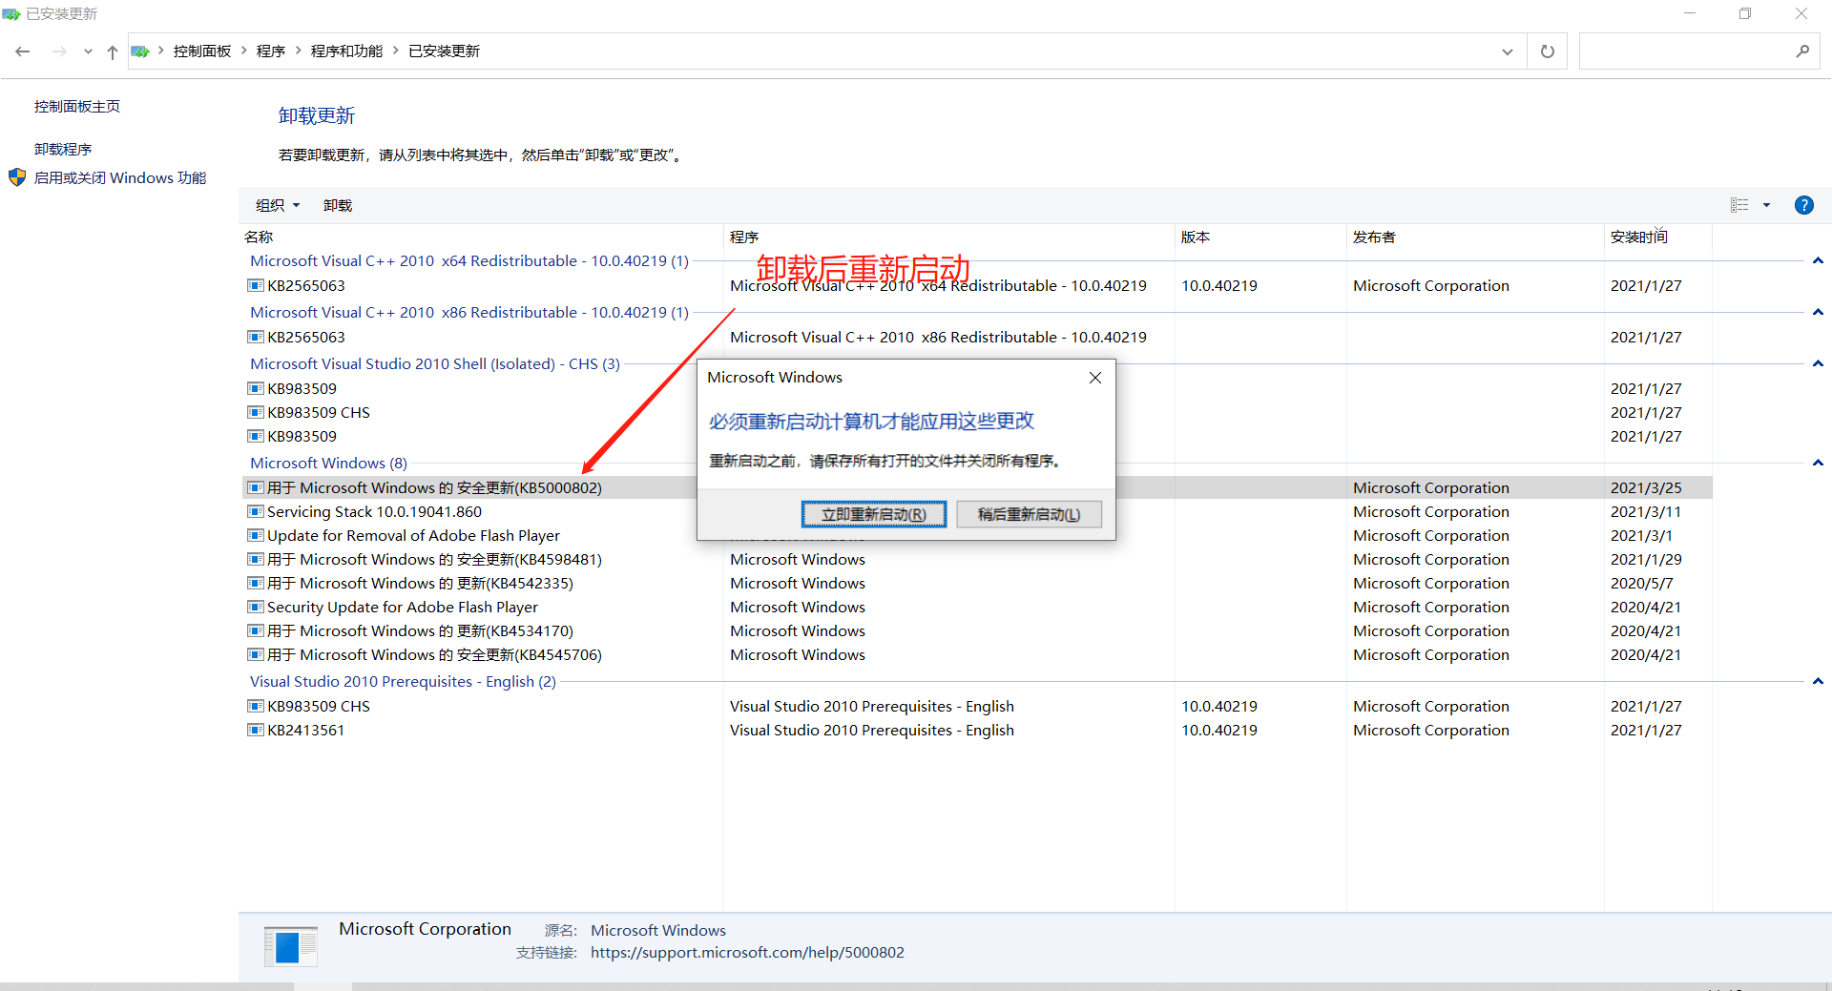
Task: Select KB2565063 under x86 Redistributable
Action: point(306,338)
